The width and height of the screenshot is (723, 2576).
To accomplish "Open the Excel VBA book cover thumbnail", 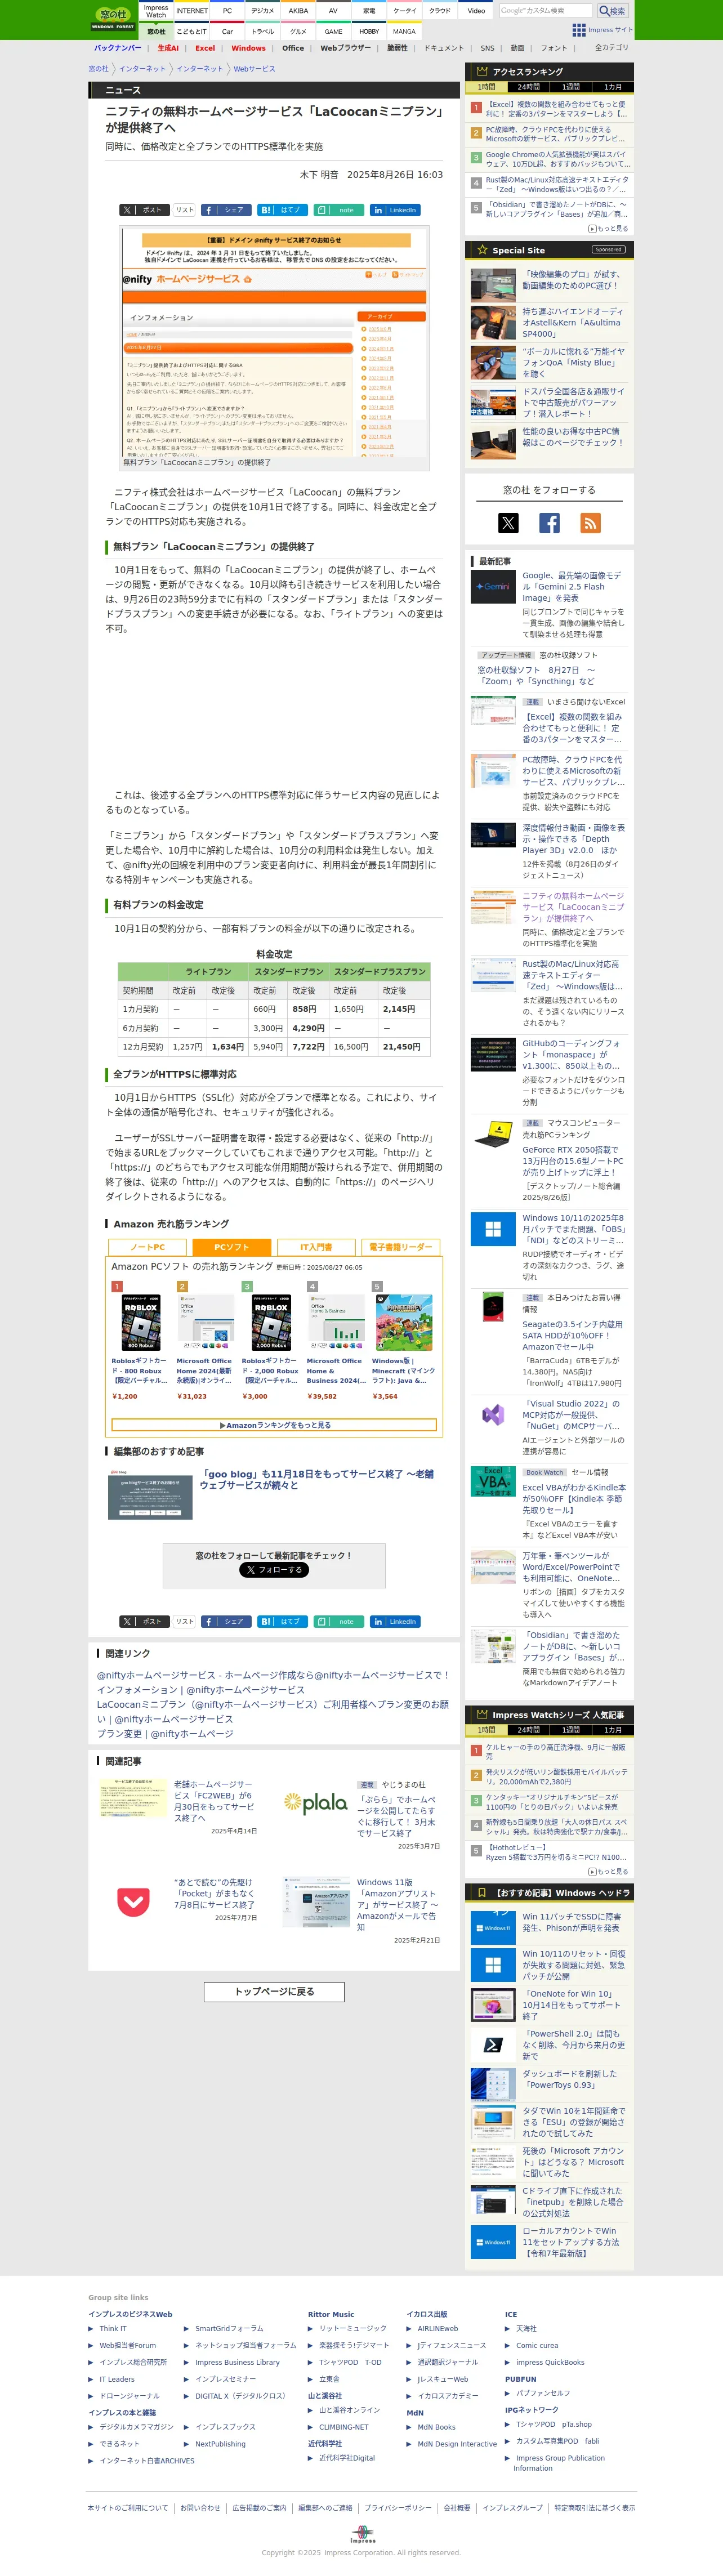I will [493, 1482].
